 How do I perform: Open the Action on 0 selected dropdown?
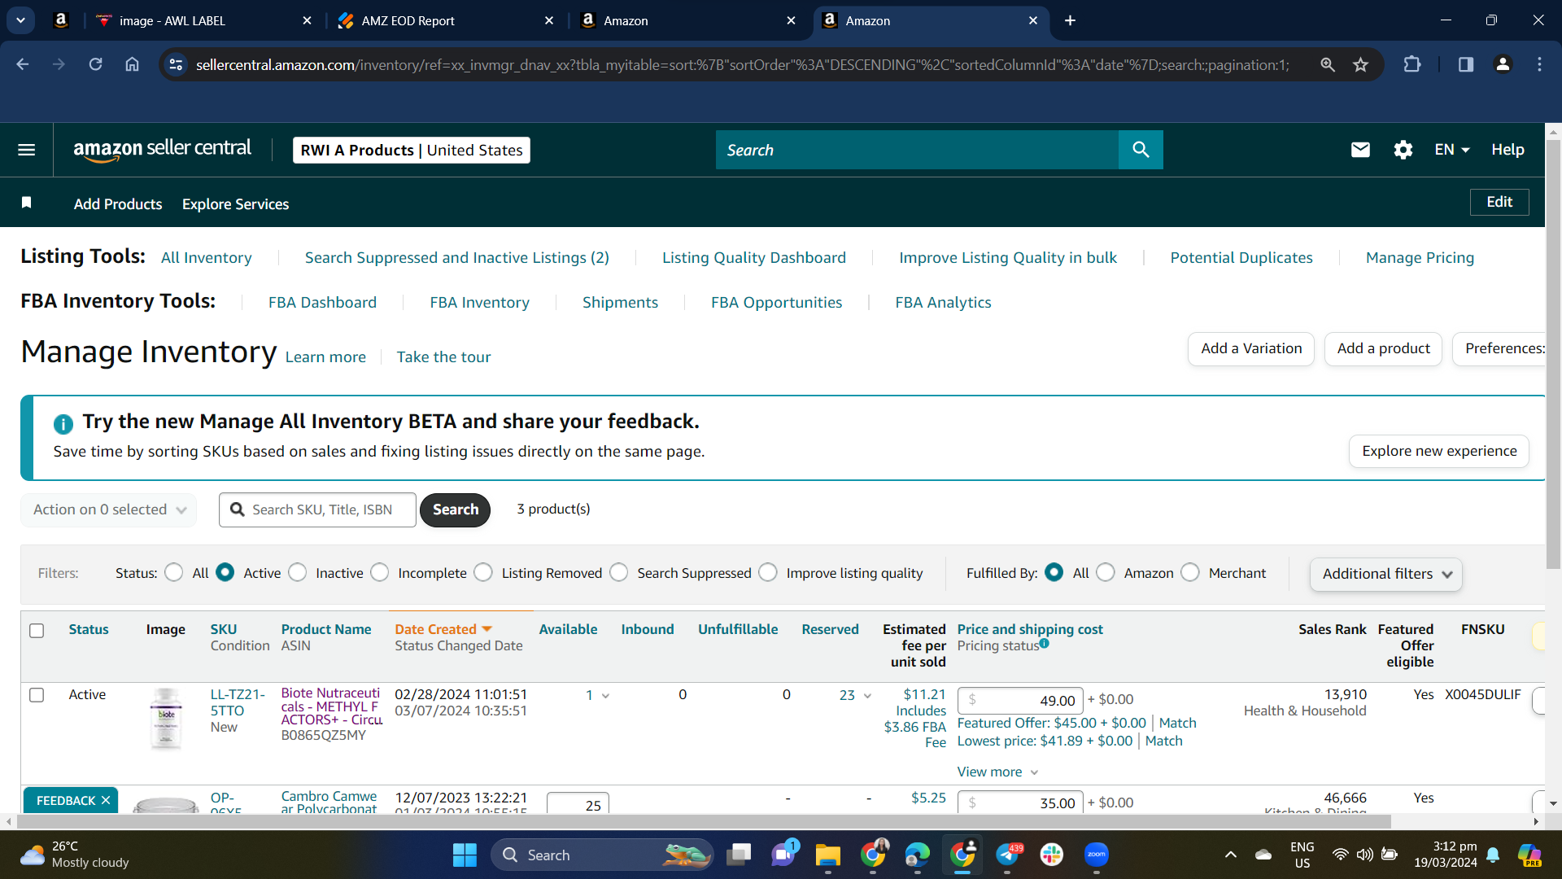[109, 510]
